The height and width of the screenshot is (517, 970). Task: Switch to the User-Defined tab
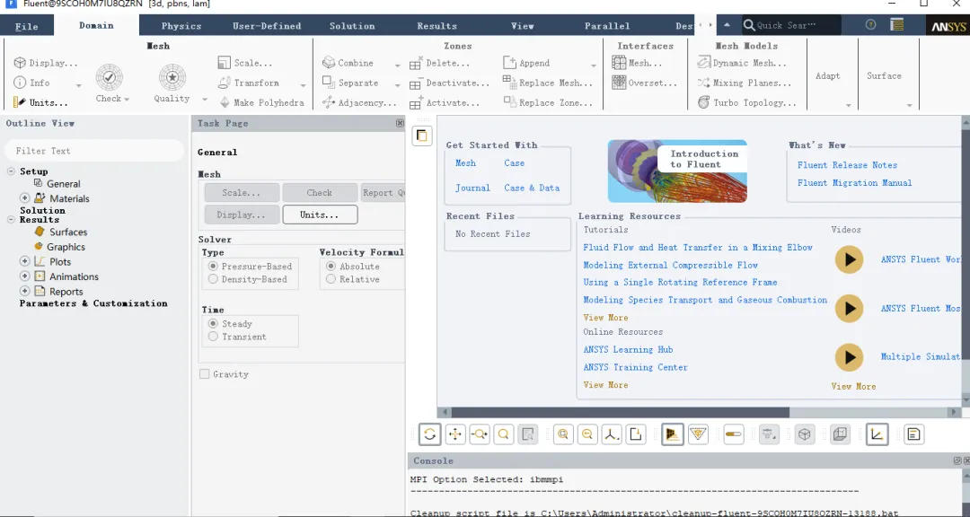[267, 26]
